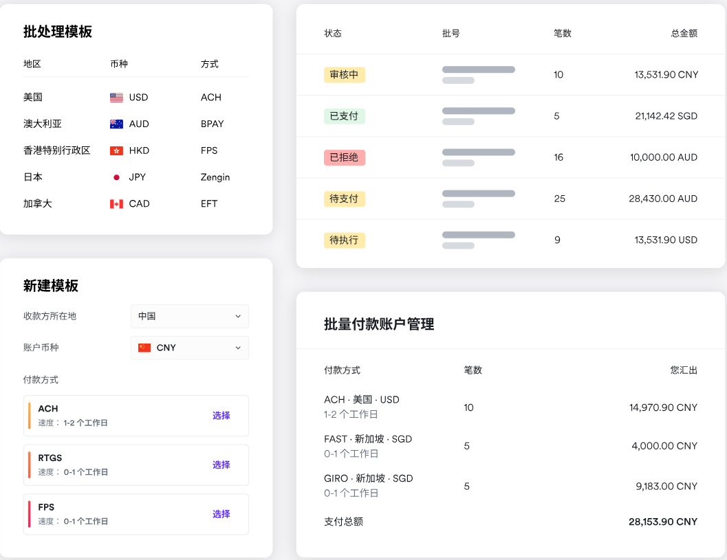Viewport: 727px width, 560px height.
Task: Click the 审核中 status badge
Action: point(344,75)
